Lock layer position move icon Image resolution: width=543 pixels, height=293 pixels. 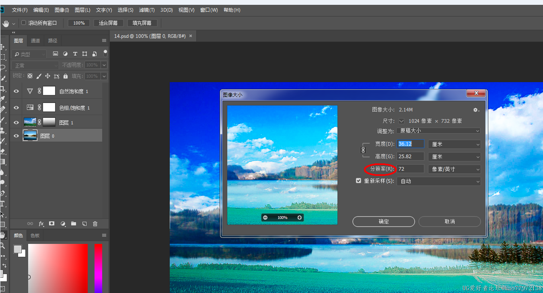point(47,76)
